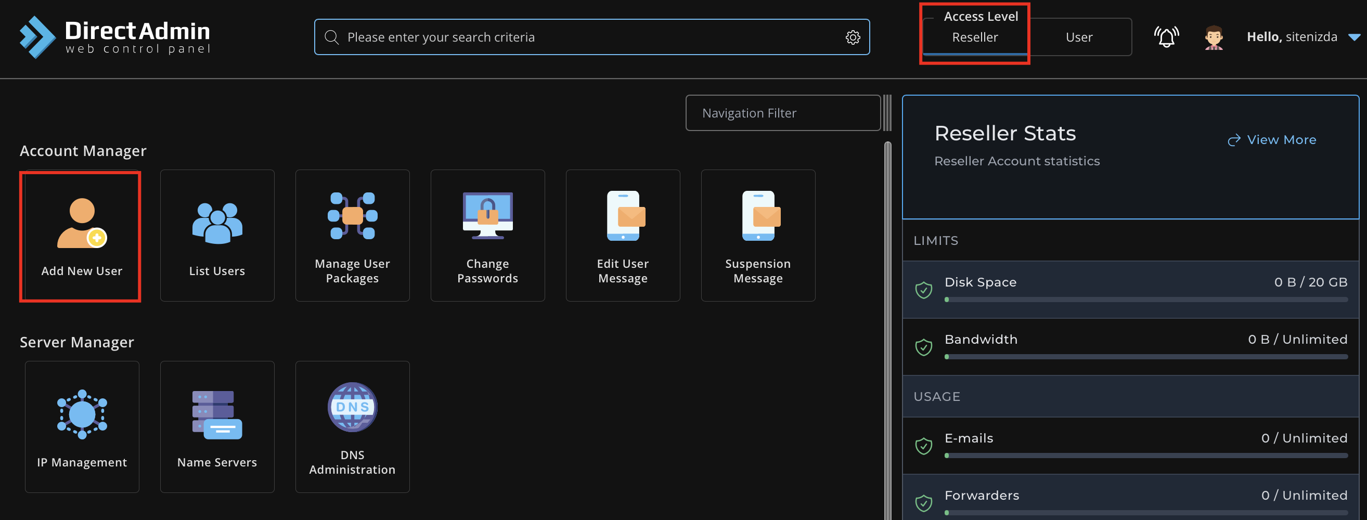This screenshot has height=520, width=1367.
Task: Click the main search criteria box
Action: (x=592, y=37)
